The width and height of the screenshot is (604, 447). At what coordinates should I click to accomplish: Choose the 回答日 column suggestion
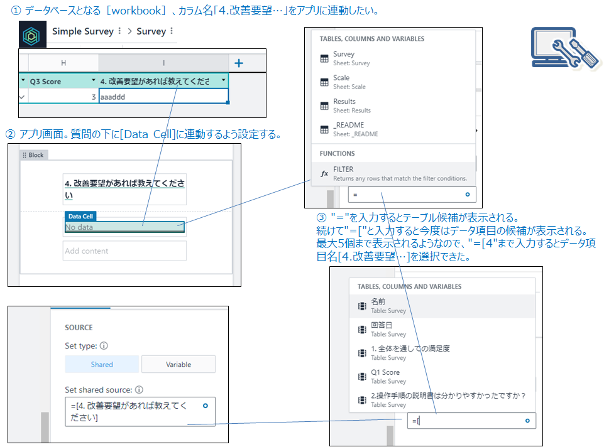[442, 330]
